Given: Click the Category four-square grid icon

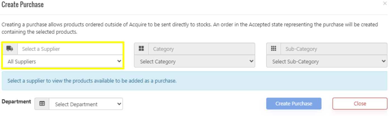Looking at the screenshot, I should (141, 49).
